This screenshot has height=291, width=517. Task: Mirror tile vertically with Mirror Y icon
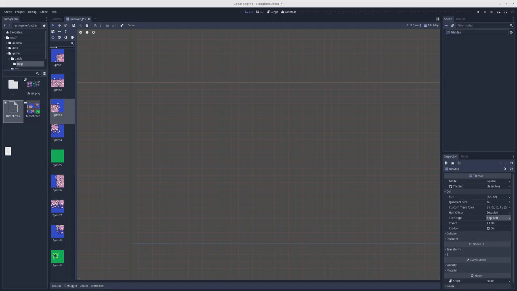[x=65, y=31]
